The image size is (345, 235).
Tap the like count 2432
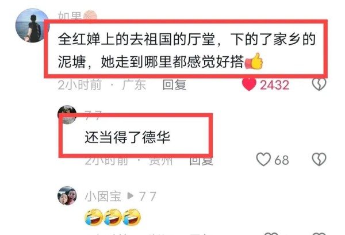click(274, 85)
